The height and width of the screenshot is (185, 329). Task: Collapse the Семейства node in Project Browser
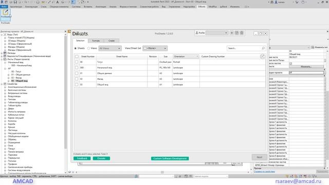(x=2, y=84)
